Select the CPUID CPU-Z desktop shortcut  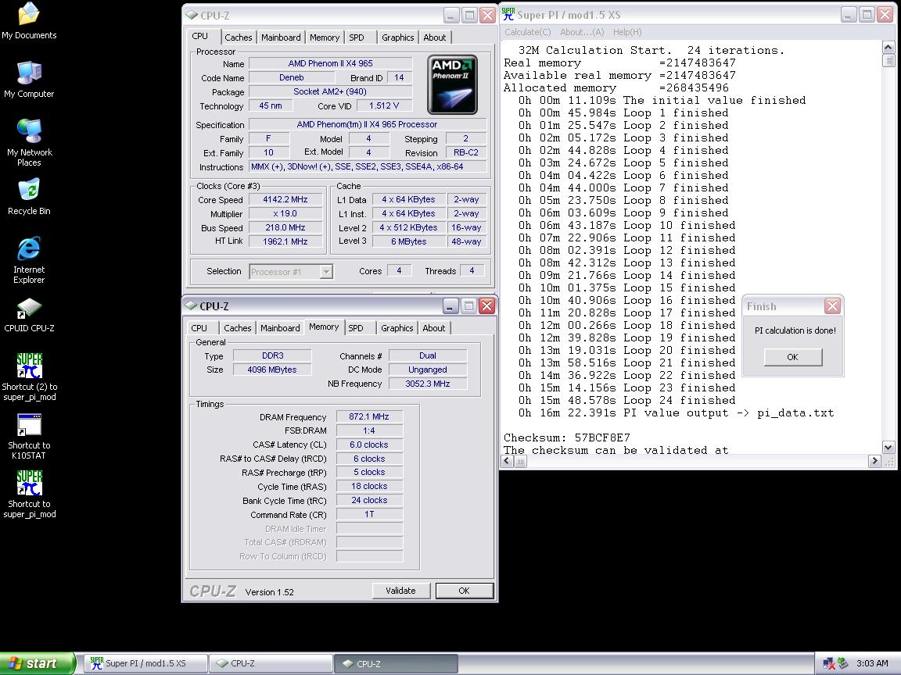click(29, 316)
